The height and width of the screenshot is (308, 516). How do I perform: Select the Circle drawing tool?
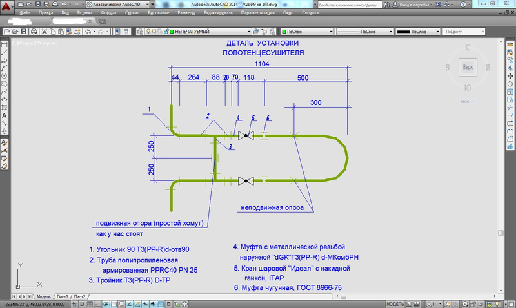click(5, 75)
